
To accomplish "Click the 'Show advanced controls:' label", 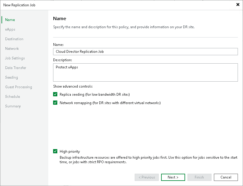I will tap(73, 86).
